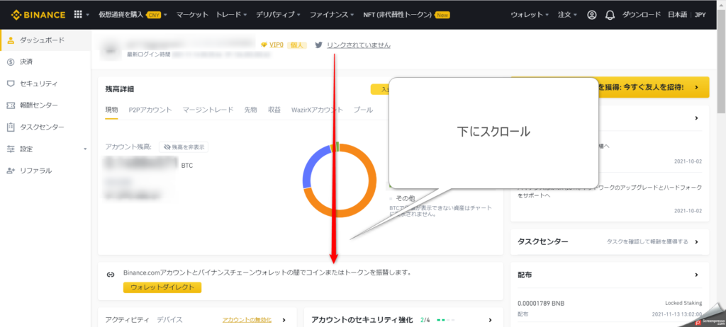The height and width of the screenshot is (327, 726).
Task: Open the notifications bell icon
Action: click(610, 15)
